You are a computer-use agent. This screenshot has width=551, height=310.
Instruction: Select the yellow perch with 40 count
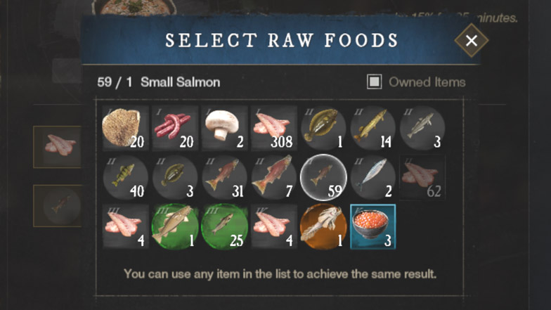(x=125, y=177)
